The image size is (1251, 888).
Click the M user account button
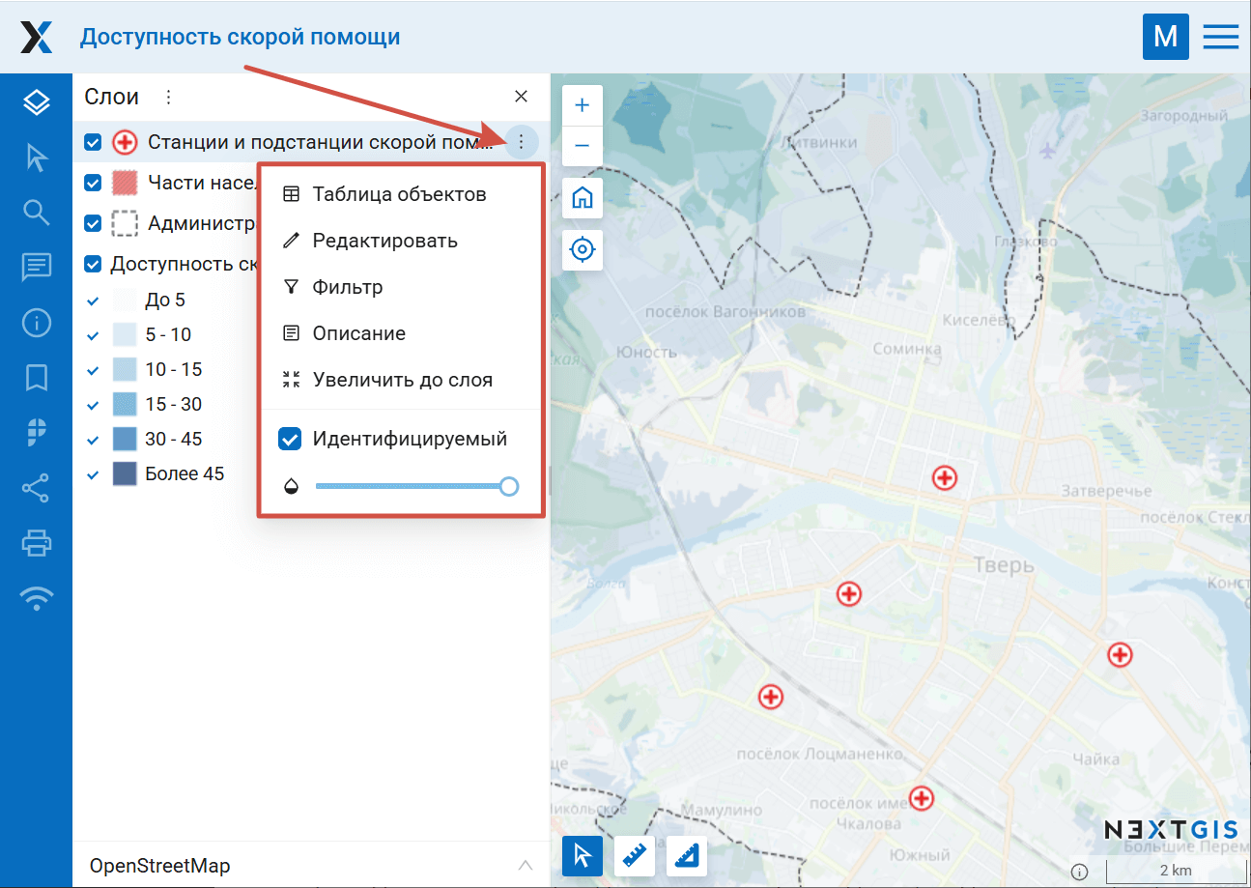[1165, 36]
